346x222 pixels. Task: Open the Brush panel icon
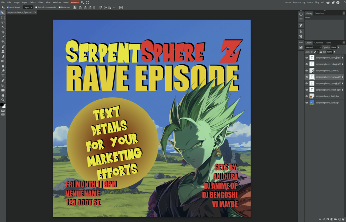[301, 25]
